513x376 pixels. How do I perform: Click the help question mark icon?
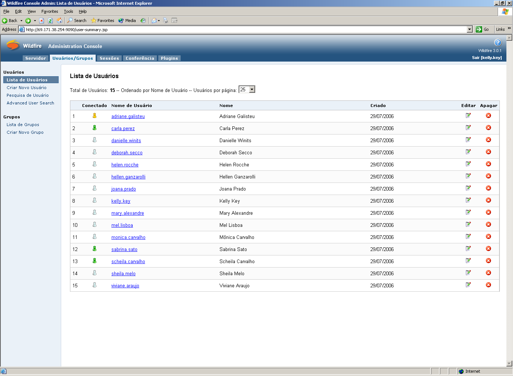point(498,43)
